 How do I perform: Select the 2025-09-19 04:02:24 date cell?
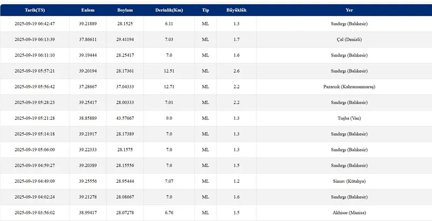[35, 197]
